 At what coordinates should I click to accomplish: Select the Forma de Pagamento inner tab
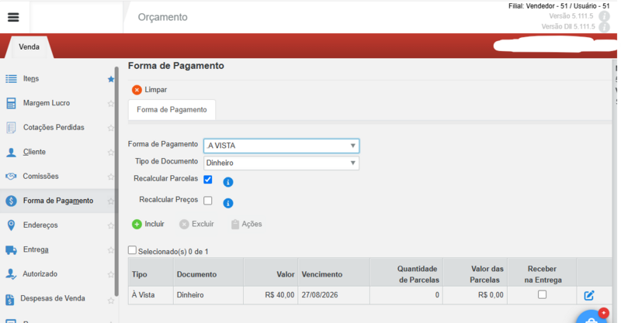coord(172,109)
